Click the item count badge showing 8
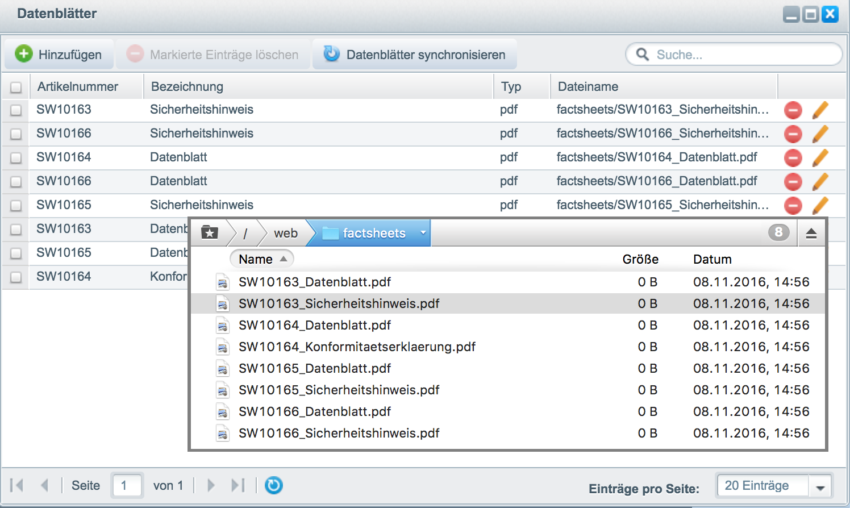This screenshot has width=850, height=508. [779, 232]
